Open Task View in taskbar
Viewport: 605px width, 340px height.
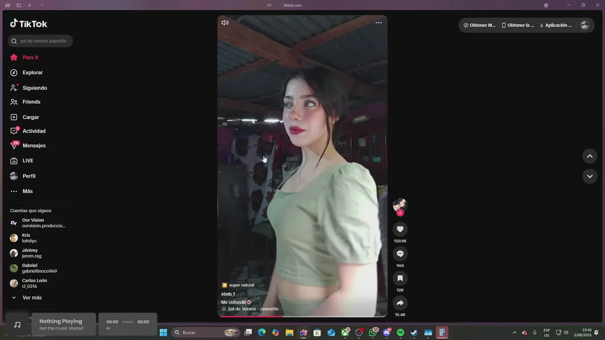point(248,332)
